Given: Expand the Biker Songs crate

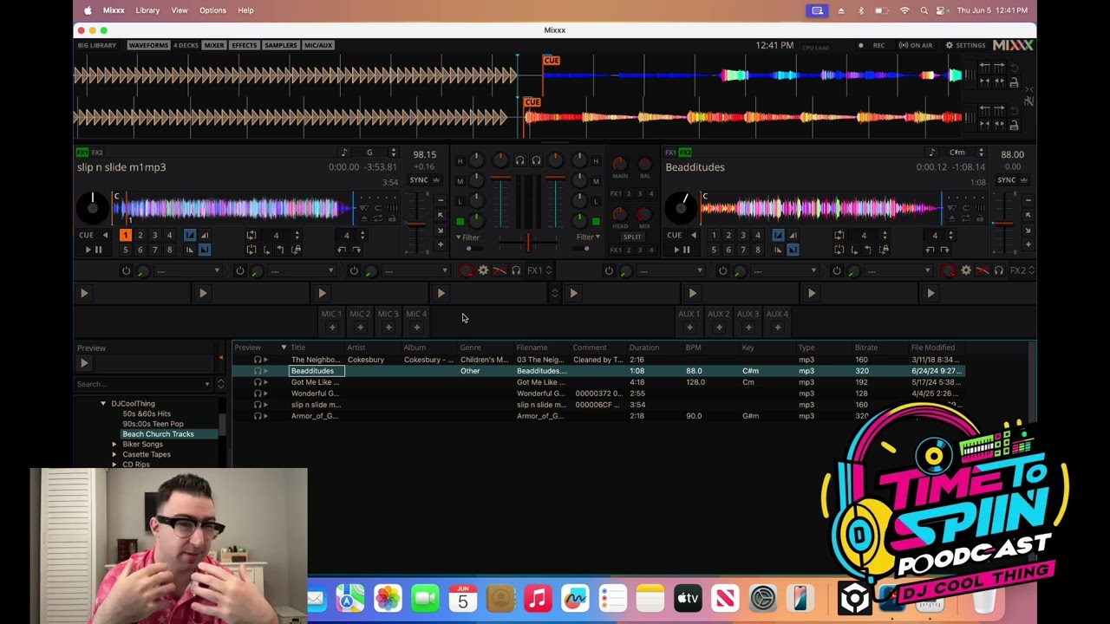Looking at the screenshot, I should pyautogui.click(x=114, y=445).
